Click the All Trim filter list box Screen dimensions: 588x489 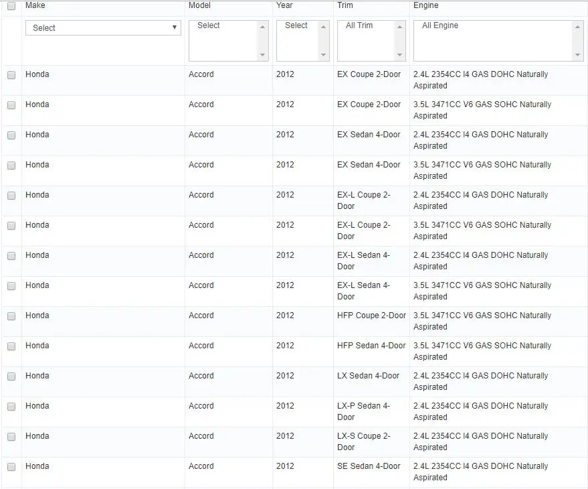coord(371,41)
